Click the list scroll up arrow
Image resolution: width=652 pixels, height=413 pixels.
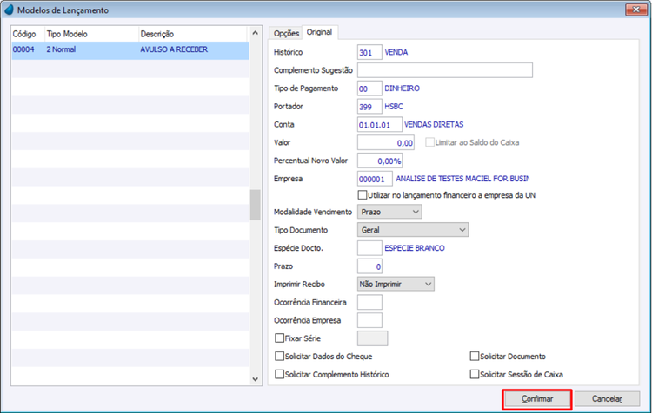pyautogui.click(x=256, y=33)
